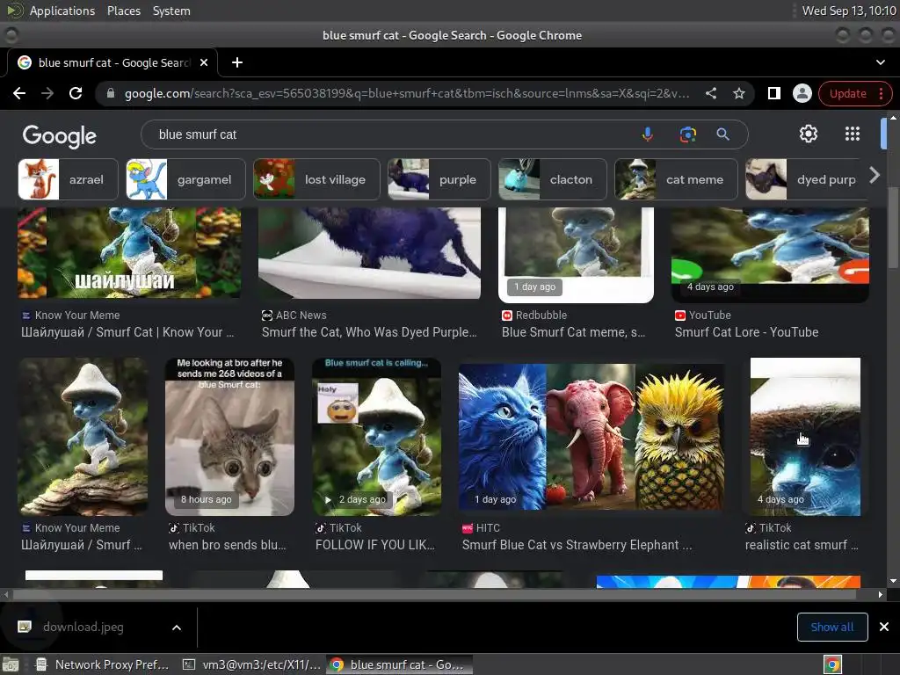The width and height of the screenshot is (900, 675).
Task: Expand download.jpeg options caret
Action: pos(177,628)
